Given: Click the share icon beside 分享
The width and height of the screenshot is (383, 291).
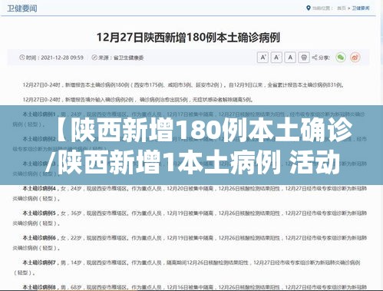Looking at the screenshot, I should tap(315, 58).
